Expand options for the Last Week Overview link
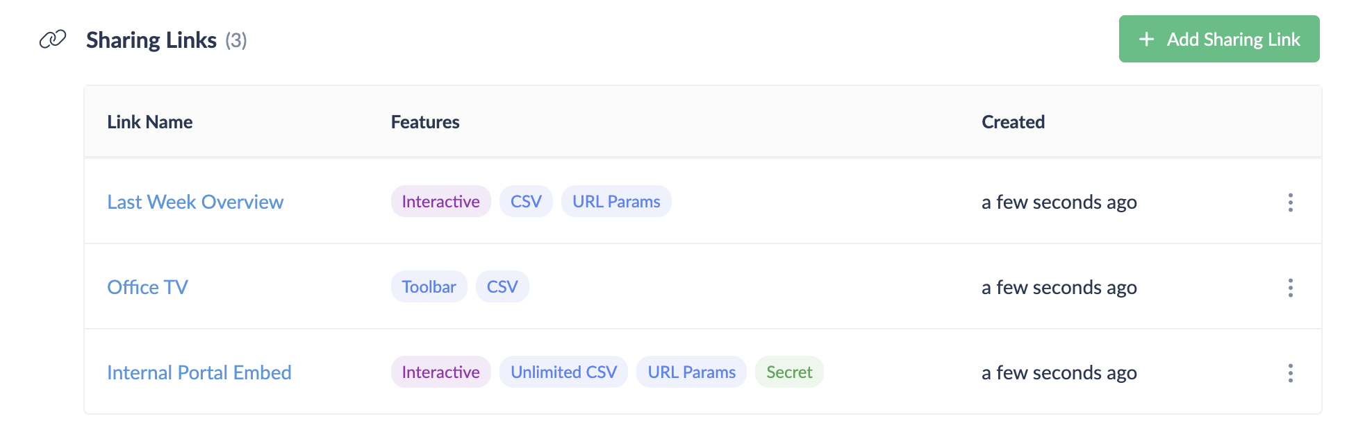 tap(1290, 202)
